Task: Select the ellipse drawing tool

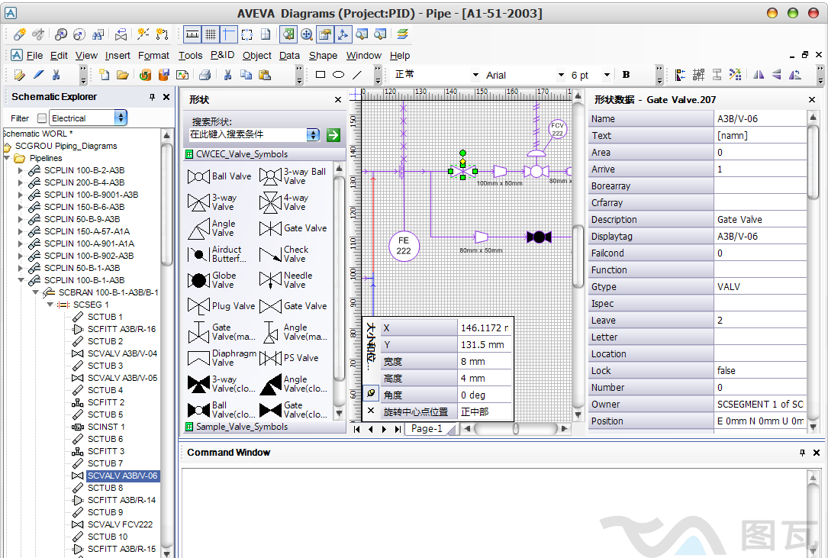Action: pos(339,75)
